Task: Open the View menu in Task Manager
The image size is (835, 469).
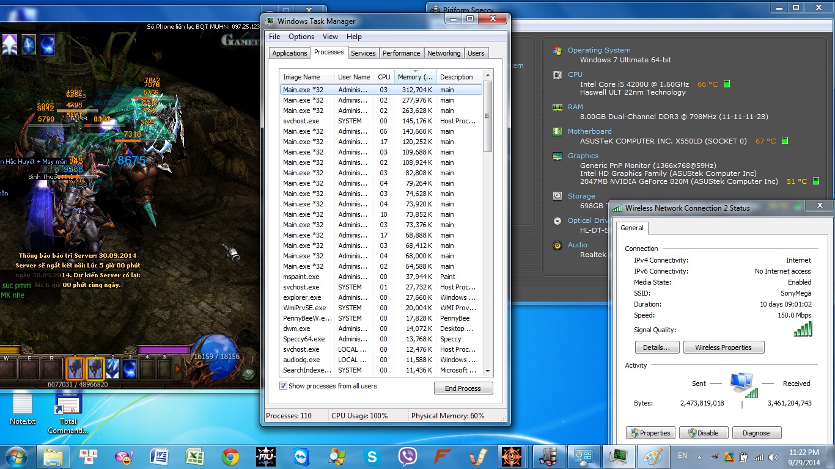Action: click(330, 37)
